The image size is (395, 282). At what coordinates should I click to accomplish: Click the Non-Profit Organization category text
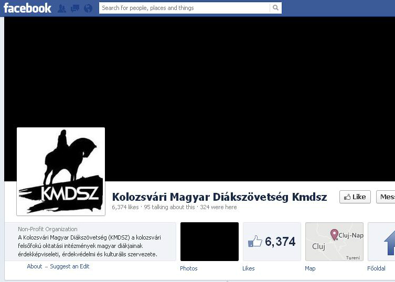pyautogui.click(x=48, y=229)
